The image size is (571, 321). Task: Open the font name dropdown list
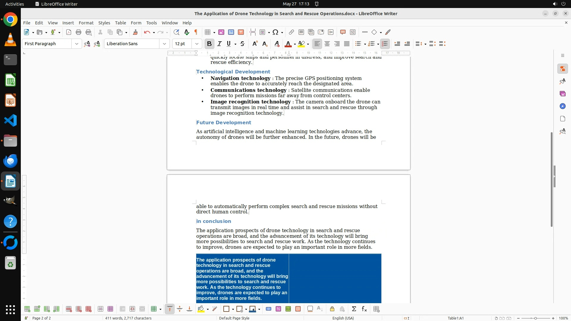pos(164,44)
